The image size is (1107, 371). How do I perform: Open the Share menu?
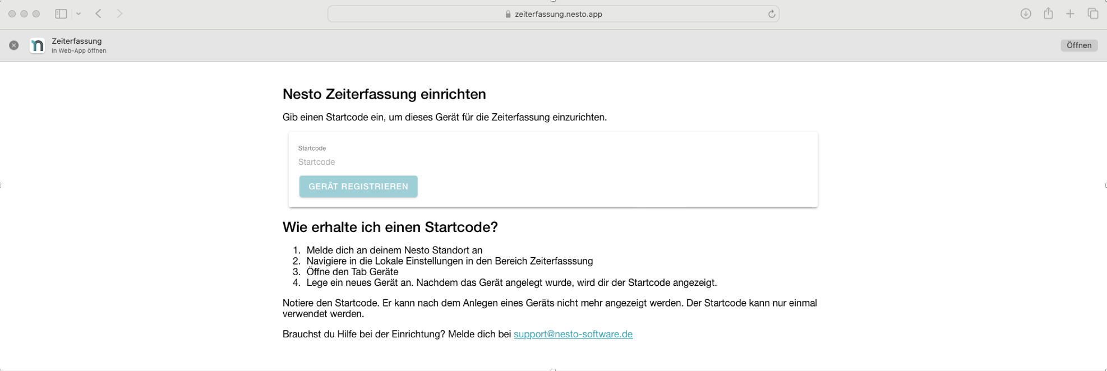pos(1048,13)
